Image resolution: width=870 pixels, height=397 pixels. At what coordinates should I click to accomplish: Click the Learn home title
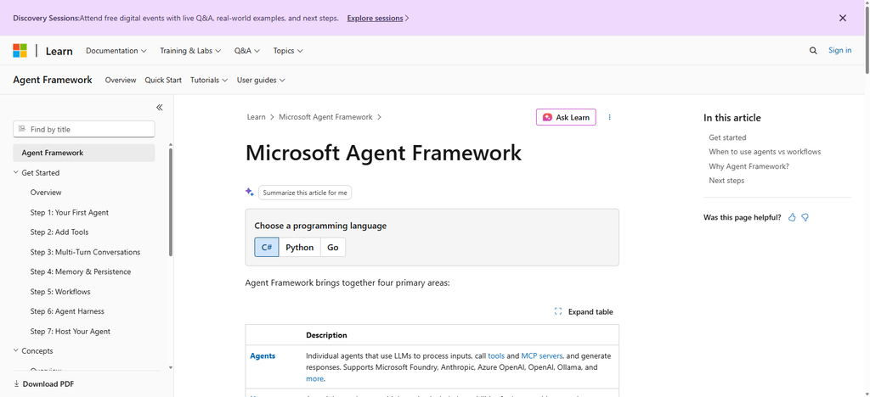tap(59, 51)
